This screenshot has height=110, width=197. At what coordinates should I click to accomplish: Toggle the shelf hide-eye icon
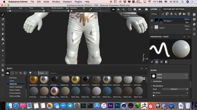coord(21,73)
